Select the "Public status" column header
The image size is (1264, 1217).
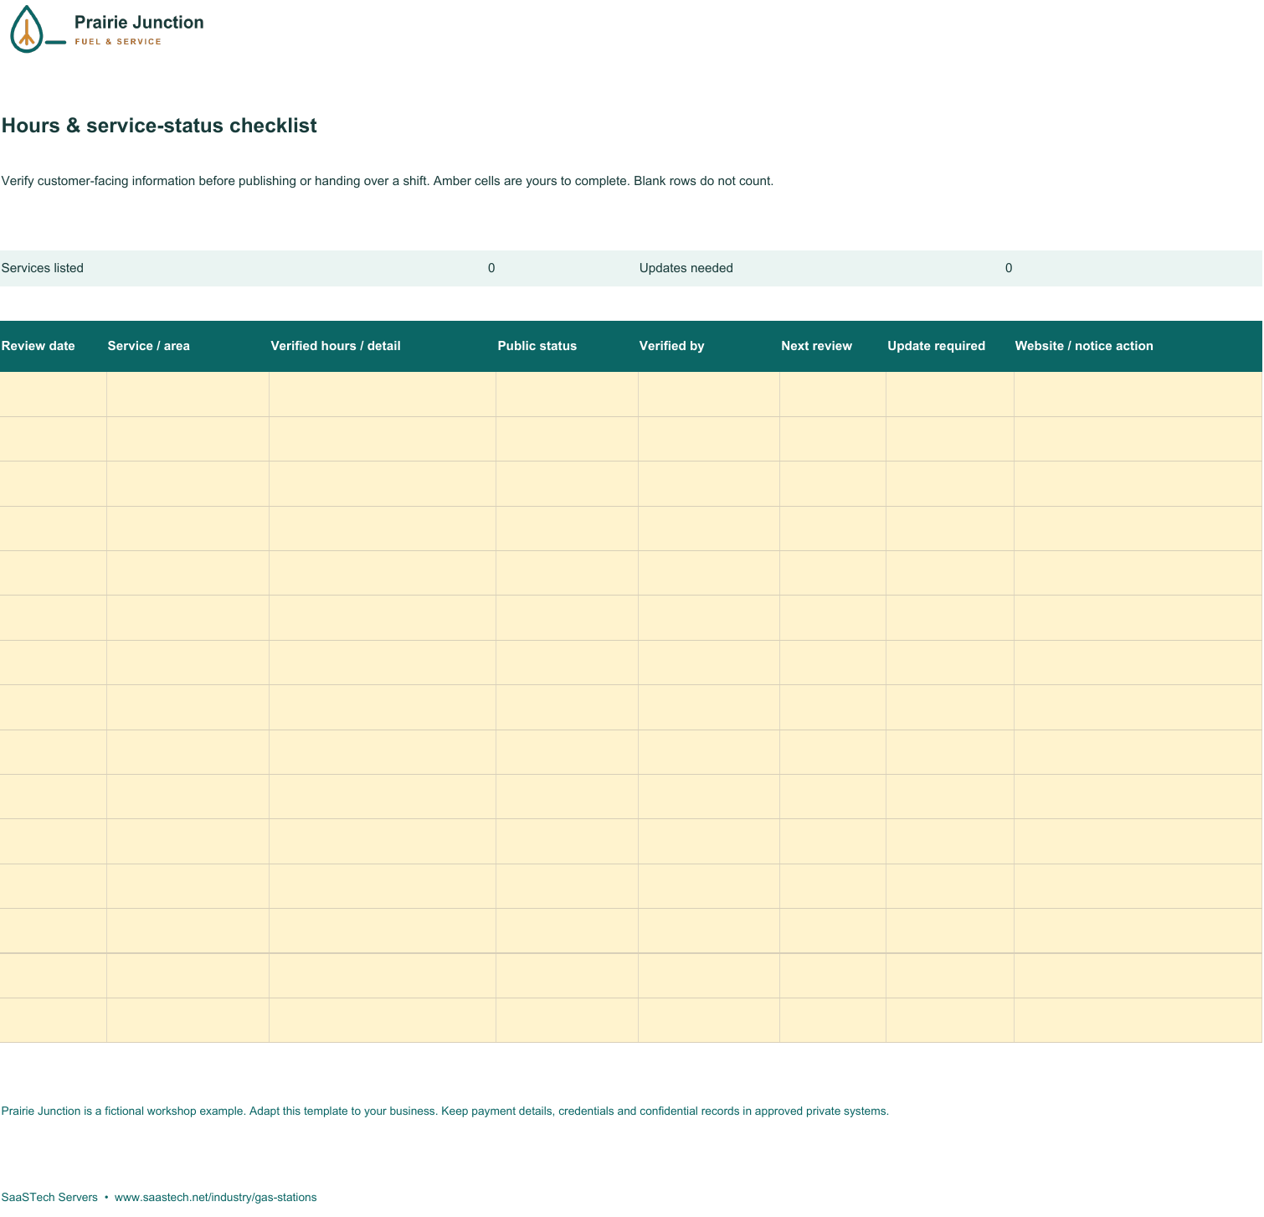coord(537,346)
